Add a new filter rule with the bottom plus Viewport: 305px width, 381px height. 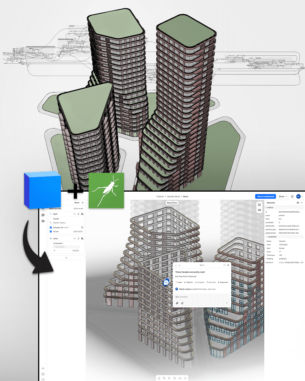click(x=66, y=258)
